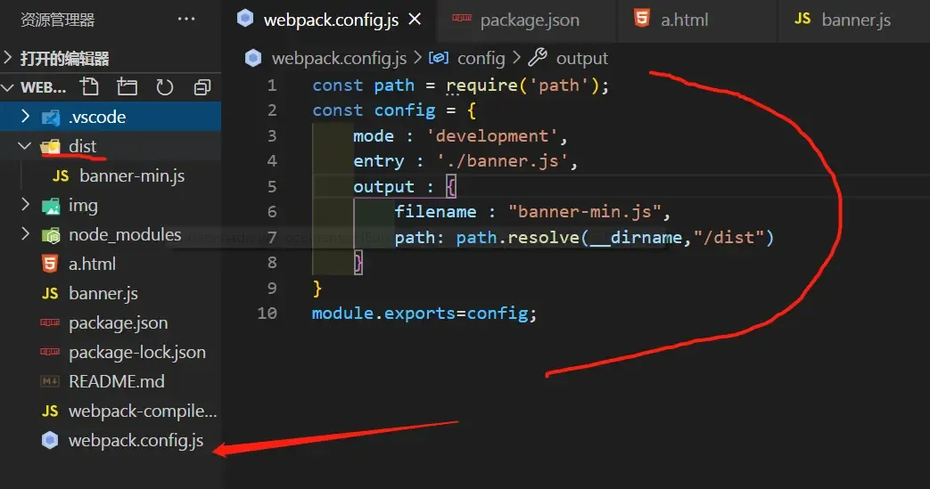
Task: Click the output symbol in the breadcrumb
Action: pyautogui.click(x=582, y=58)
